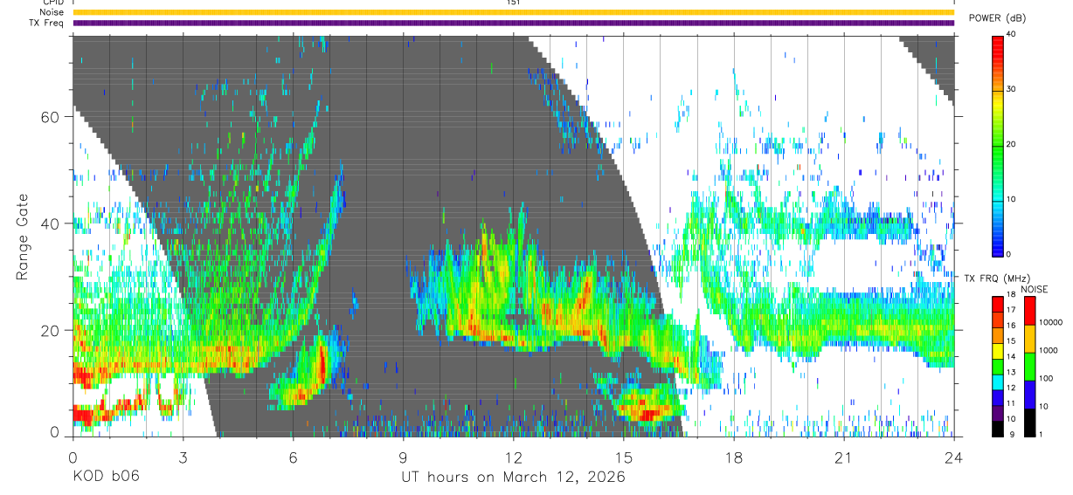Image resolution: width=1073 pixels, height=495 pixels.
Task: Click the "NOISE" legend title
Action: pos(1035,289)
